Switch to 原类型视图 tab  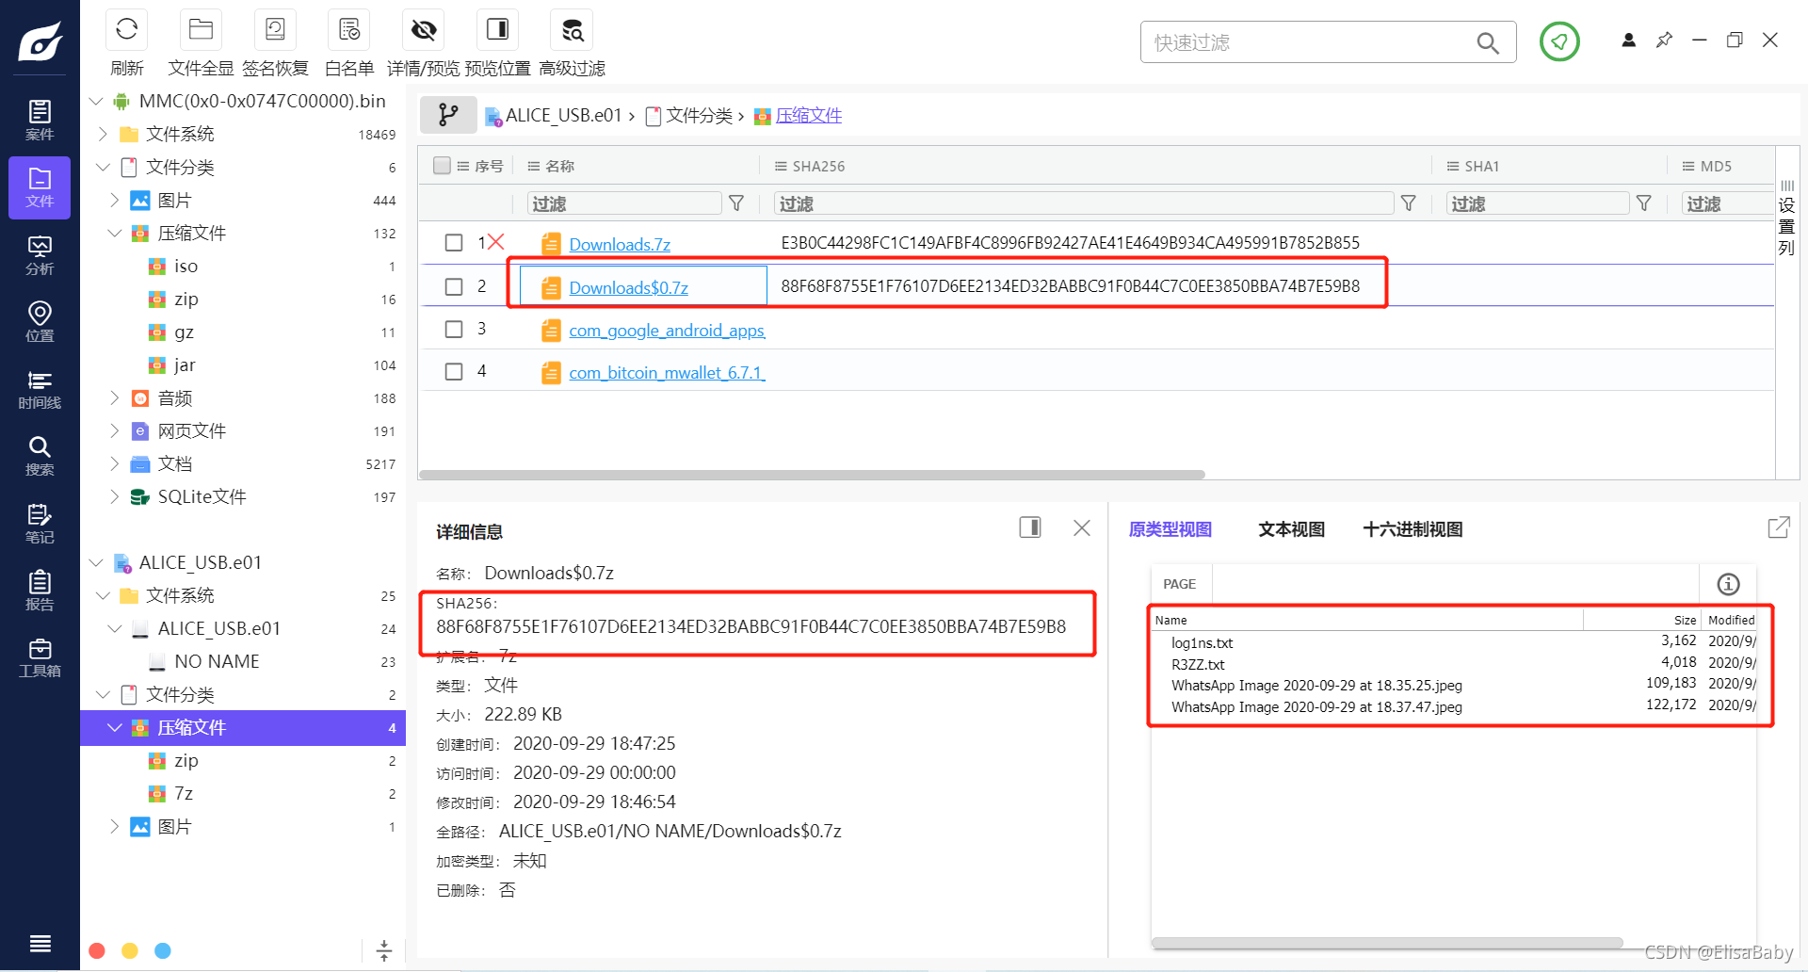coord(1170,529)
